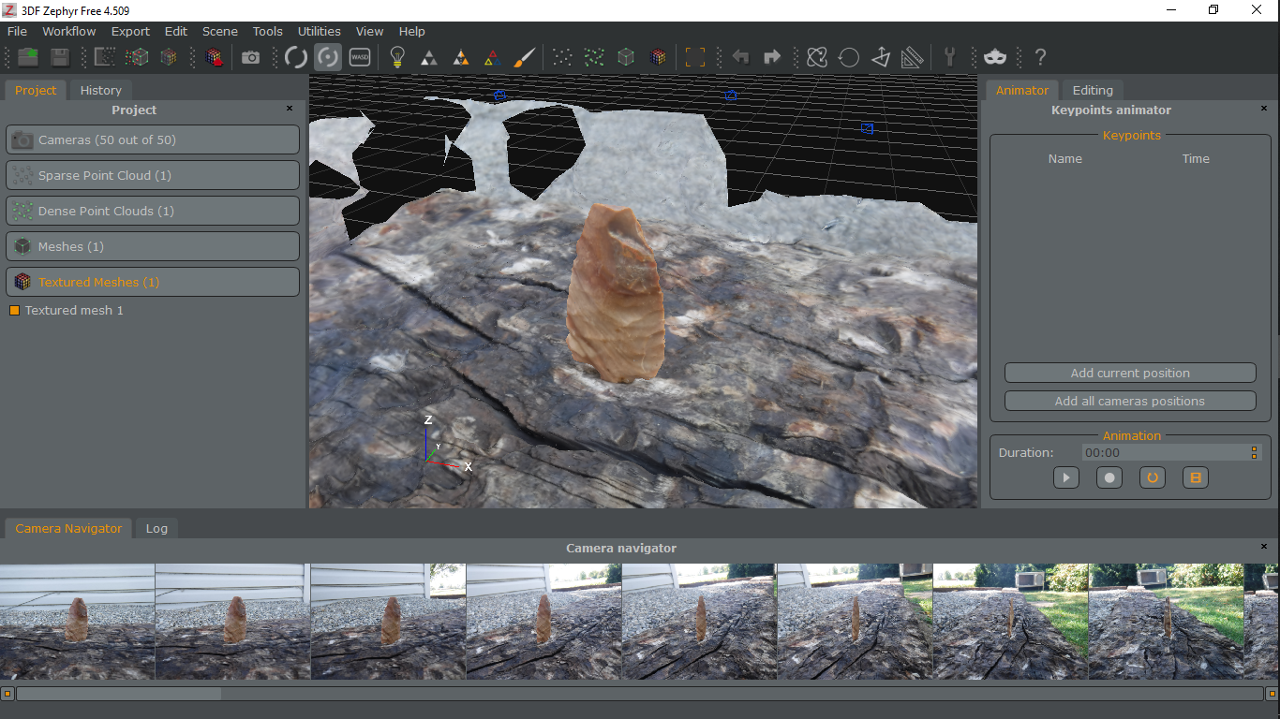Viewport: 1280px width, 719px height.
Task: Select the first camera thumbnail in Camera Navigator
Action: pos(77,621)
